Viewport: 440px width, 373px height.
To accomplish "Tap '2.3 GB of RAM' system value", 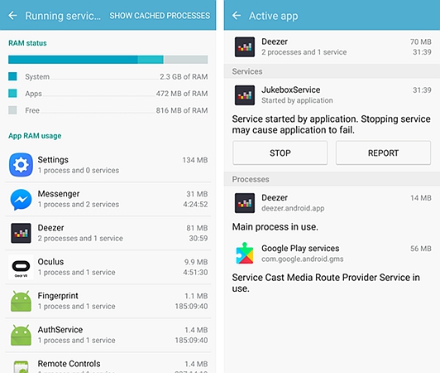I will pyautogui.click(x=184, y=76).
